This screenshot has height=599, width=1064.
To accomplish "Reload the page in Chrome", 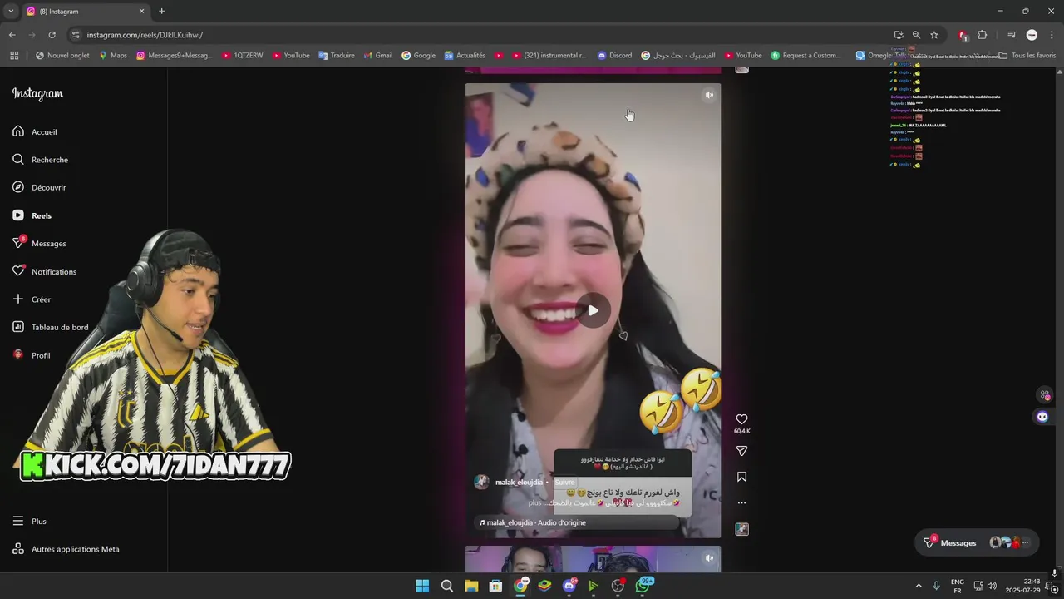I will pos(52,35).
